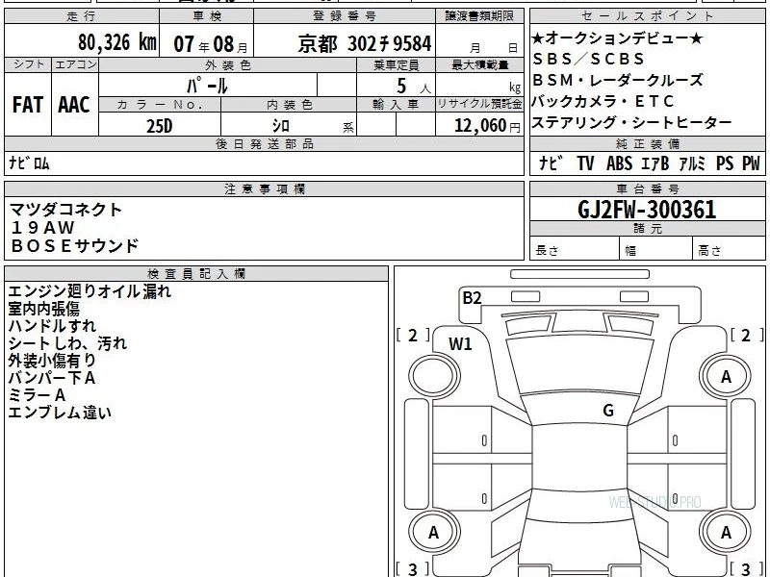Viewport: 770px width, 577px height.
Task: Select the SBS／SCBS sales point line
Action: click(588, 59)
